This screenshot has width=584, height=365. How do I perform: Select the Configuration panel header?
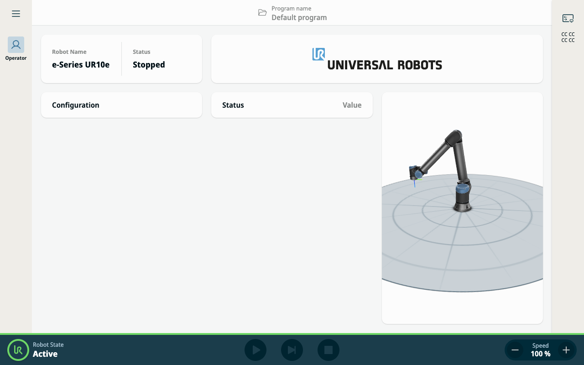[x=76, y=105]
